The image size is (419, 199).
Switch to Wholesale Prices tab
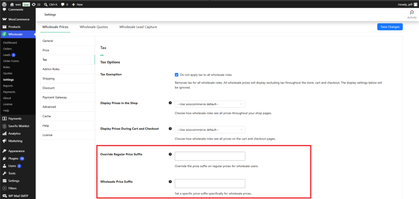(x=55, y=27)
